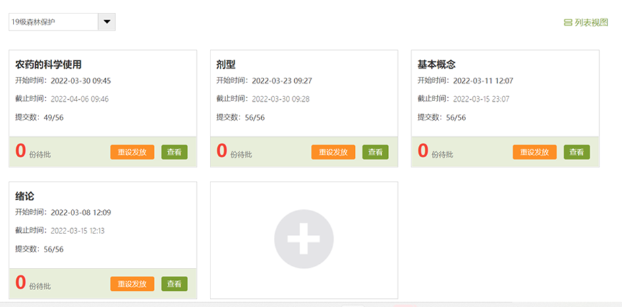Click the list view icon at top right

567,22
